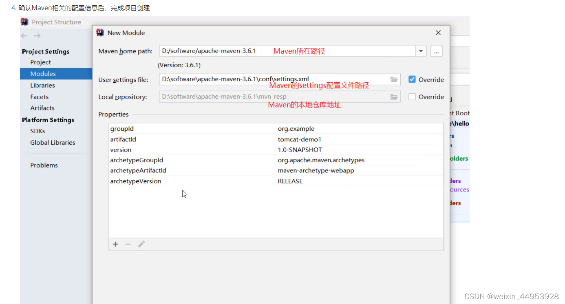The height and width of the screenshot is (304, 565).
Task: Click the IntelliJ icon in New Module title
Action: 100,33
